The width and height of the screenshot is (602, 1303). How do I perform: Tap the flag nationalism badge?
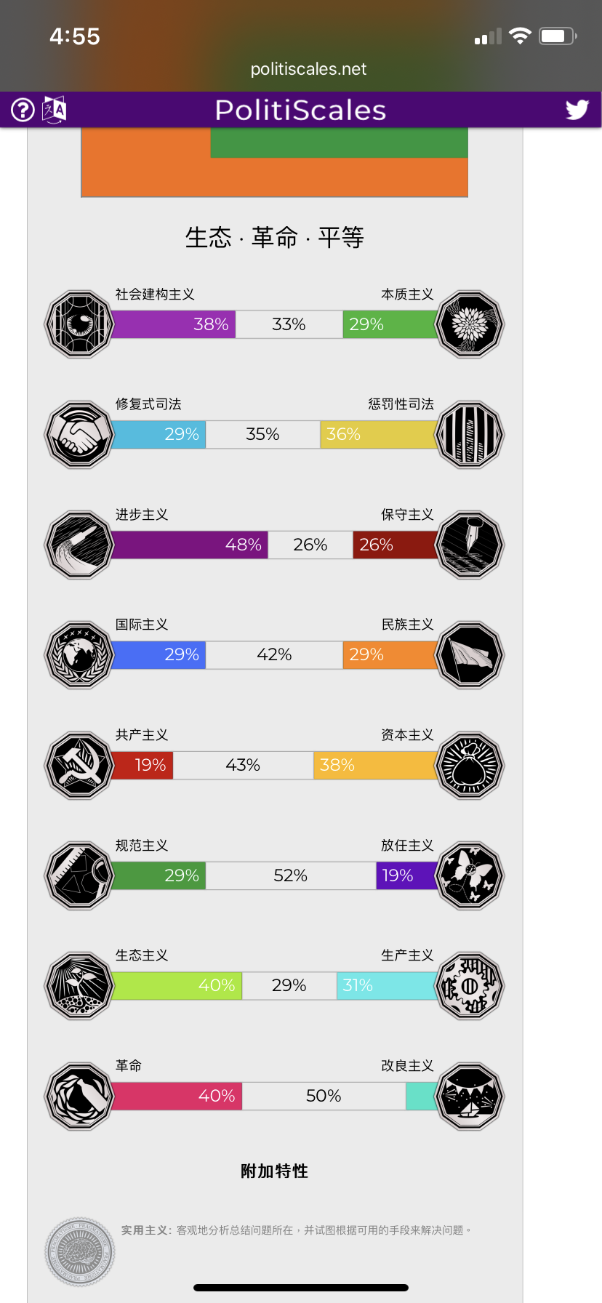pos(470,654)
